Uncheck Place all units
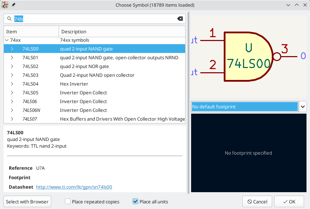Viewport: 310px width, 209px height. (x=135, y=201)
